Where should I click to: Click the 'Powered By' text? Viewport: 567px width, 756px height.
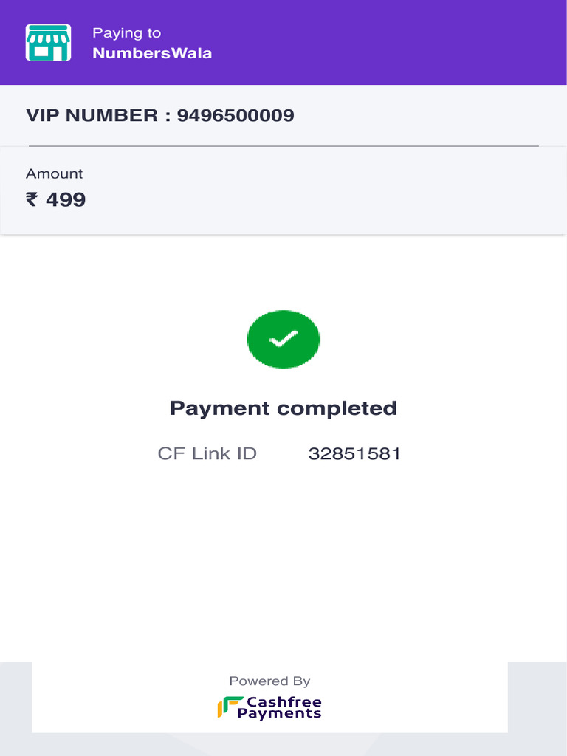point(269,681)
